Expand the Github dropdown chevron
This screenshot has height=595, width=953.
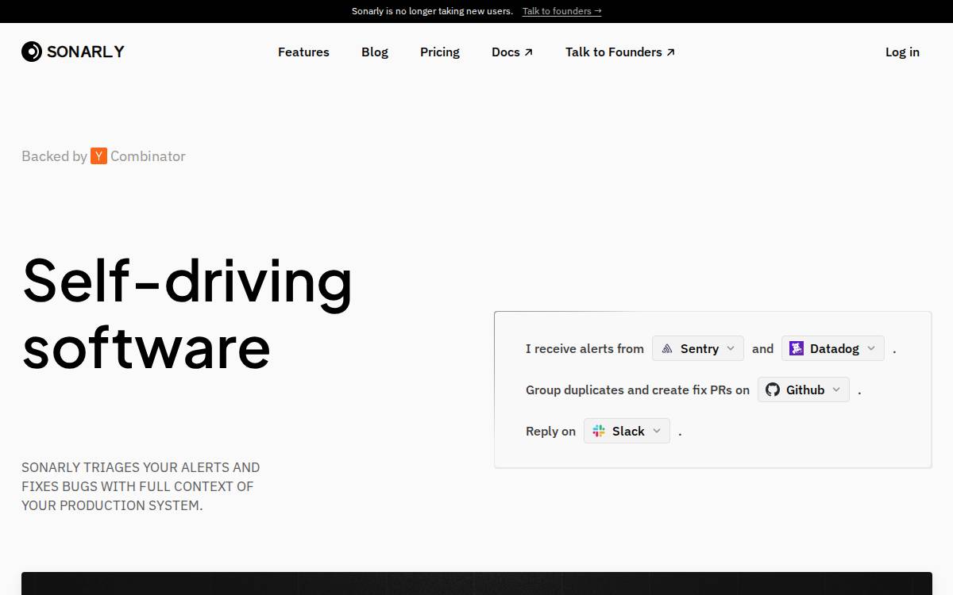[836, 390]
